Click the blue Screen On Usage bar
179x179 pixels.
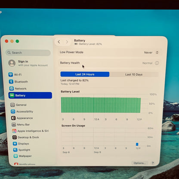pos(137,144)
